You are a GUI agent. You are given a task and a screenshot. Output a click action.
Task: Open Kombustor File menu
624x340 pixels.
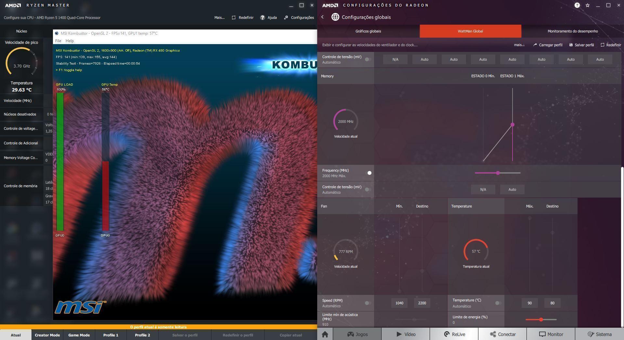coord(58,41)
